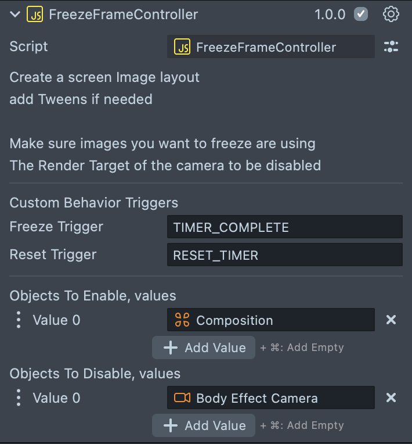Image resolution: width=412 pixels, height=444 pixels.
Task: Click the Composition scene object icon
Action: [182, 320]
